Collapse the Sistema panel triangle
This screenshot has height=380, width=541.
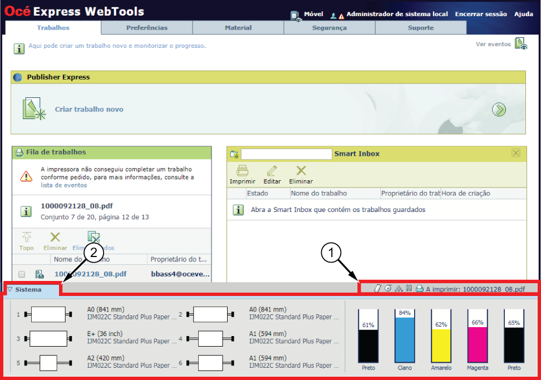tap(10, 289)
